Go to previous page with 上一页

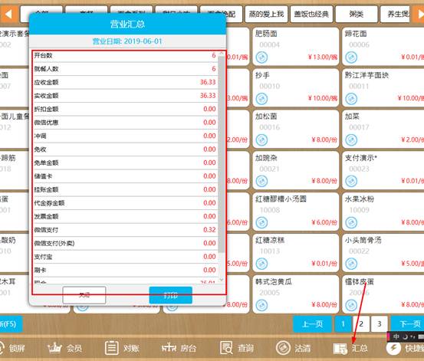(x=312, y=324)
